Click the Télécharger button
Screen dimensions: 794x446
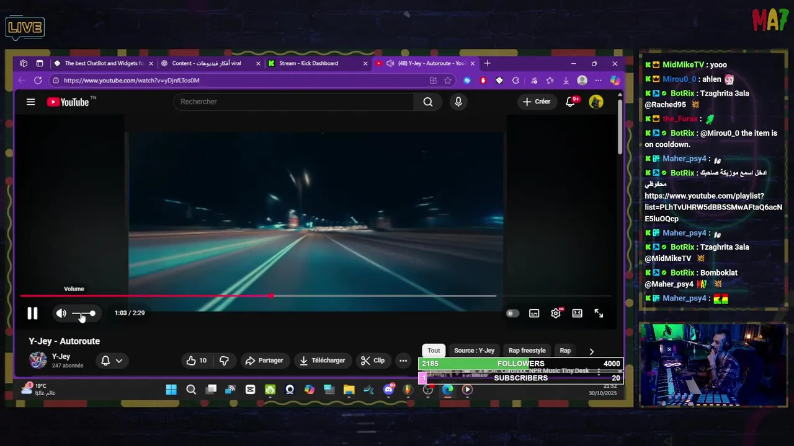click(323, 361)
